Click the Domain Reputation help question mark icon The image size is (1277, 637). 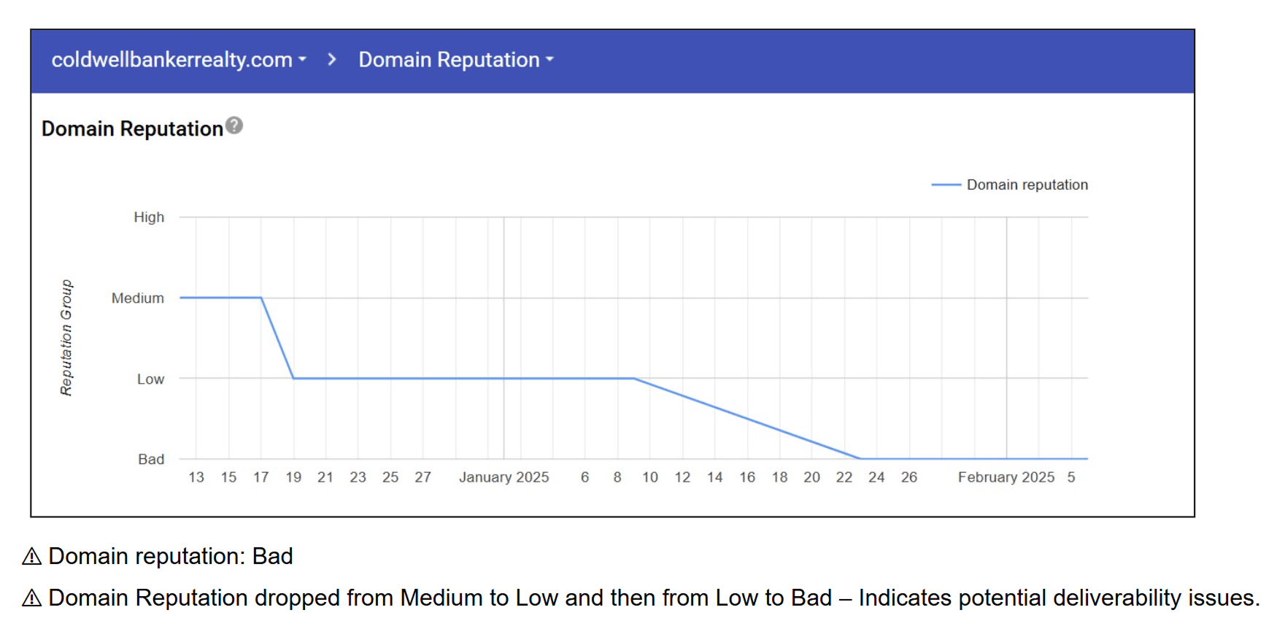click(234, 126)
